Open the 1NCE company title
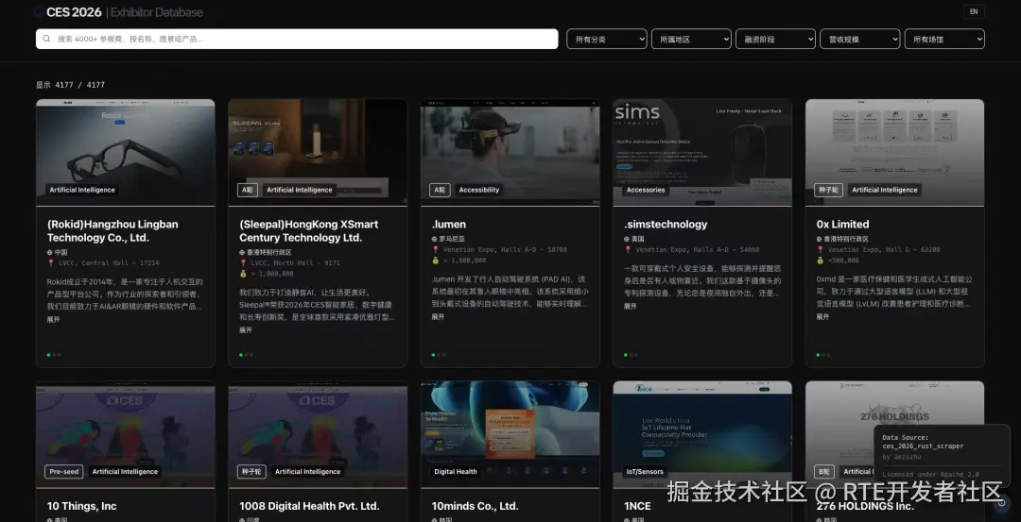The image size is (1021, 522). 637,506
